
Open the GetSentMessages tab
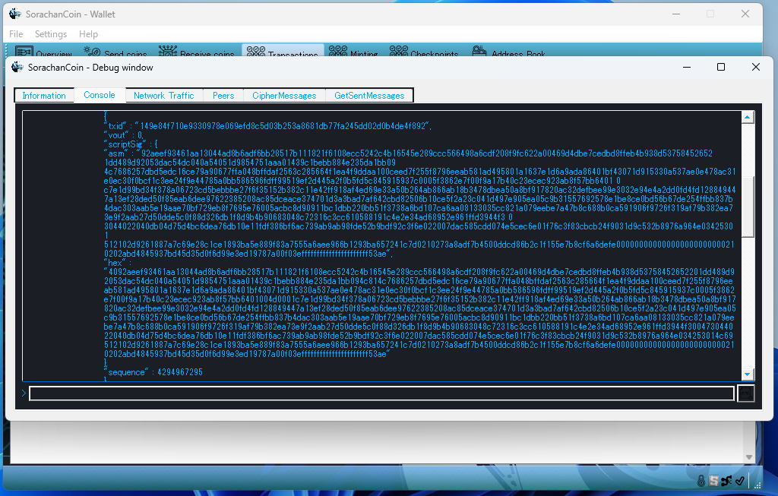click(369, 96)
